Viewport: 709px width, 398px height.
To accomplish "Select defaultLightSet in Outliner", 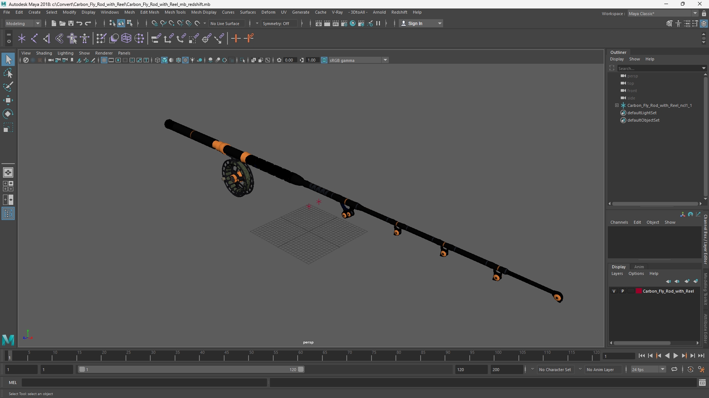I will pos(642,113).
